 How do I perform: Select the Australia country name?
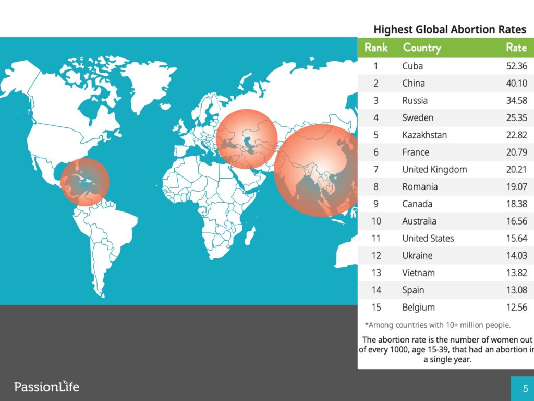(419, 221)
